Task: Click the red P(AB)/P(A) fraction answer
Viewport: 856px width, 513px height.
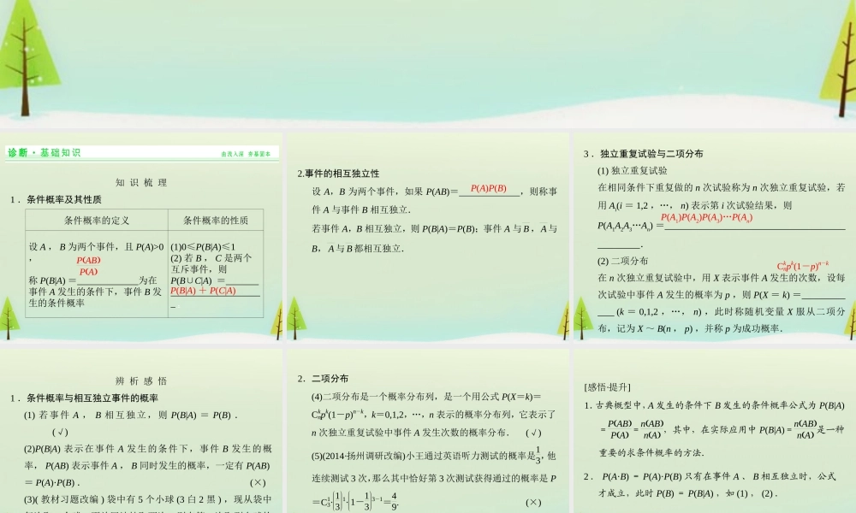Action: (x=88, y=266)
